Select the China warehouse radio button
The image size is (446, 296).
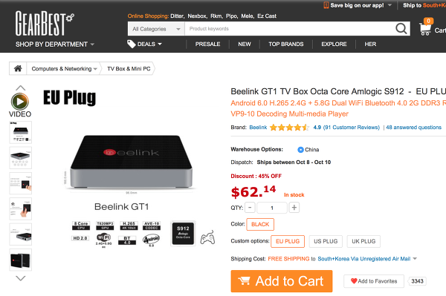[x=300, y=150]
